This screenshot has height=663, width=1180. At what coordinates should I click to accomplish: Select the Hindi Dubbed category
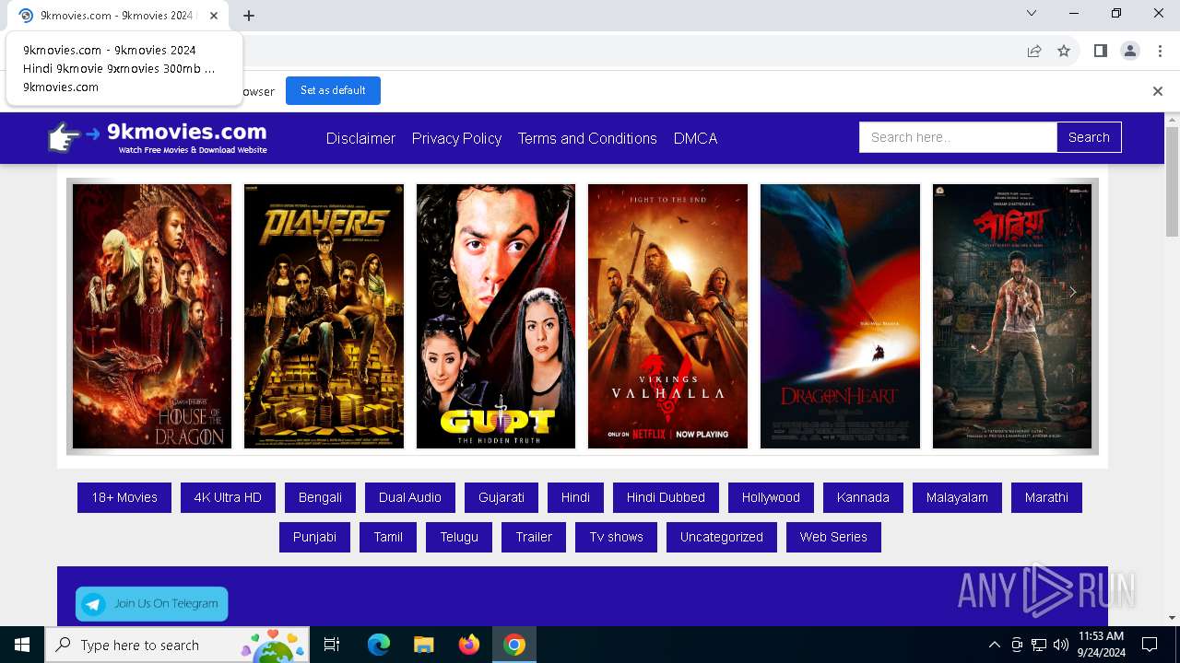click(x=666, y=497)
